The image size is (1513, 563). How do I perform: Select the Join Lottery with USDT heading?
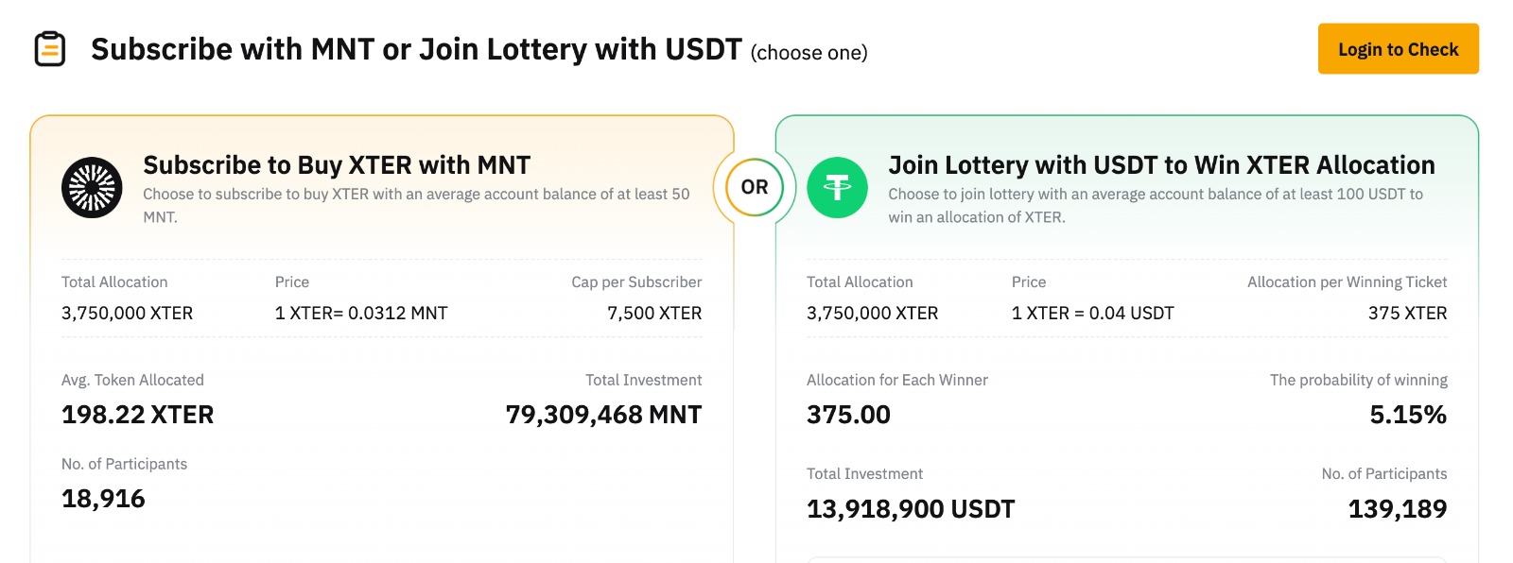1161,165
